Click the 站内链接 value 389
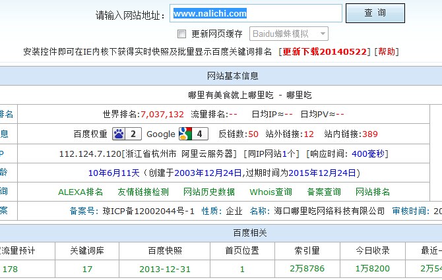This screenshot has width=442, height=280. pos(370,134)
